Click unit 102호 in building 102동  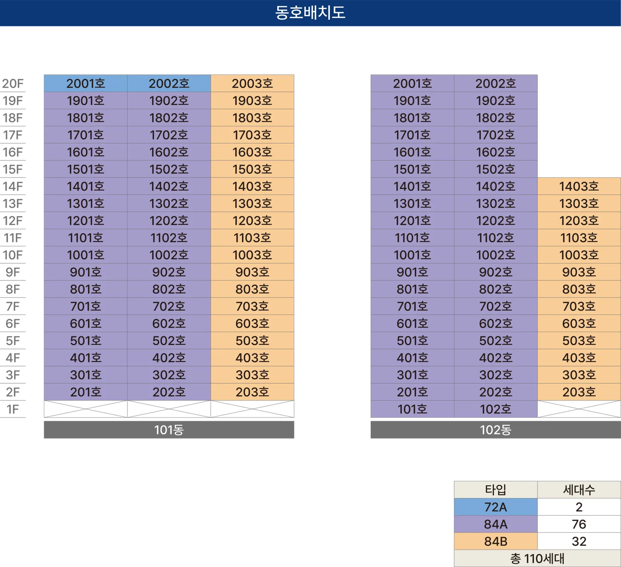tap(496, 409)
